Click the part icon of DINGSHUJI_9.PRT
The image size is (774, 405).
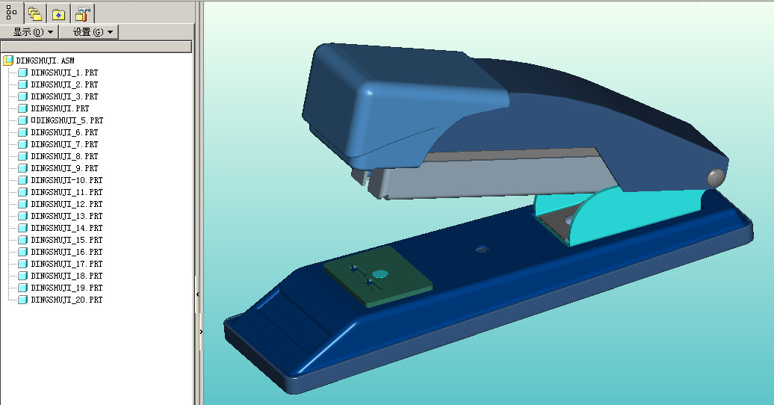22,168
